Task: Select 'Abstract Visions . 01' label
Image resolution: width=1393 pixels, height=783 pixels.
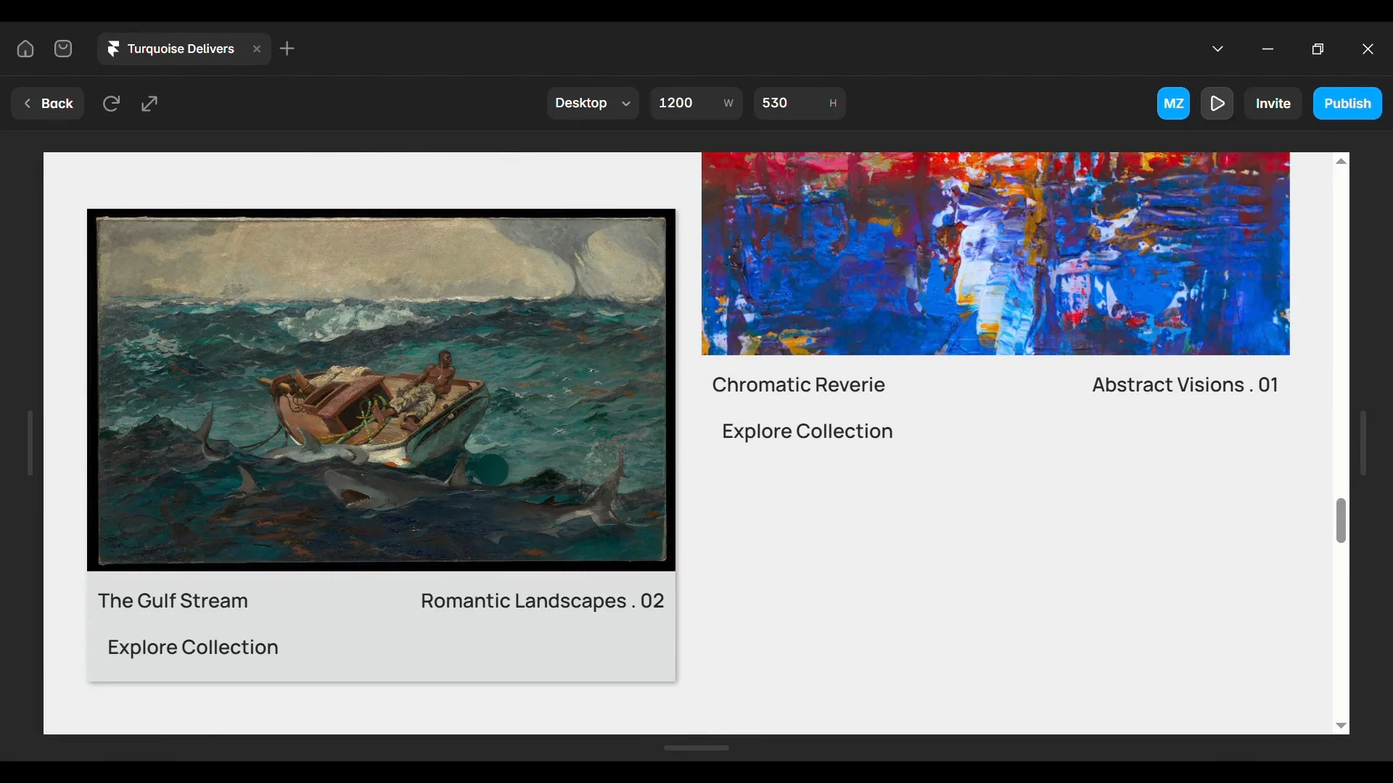Action: (x=1186, y=385)
